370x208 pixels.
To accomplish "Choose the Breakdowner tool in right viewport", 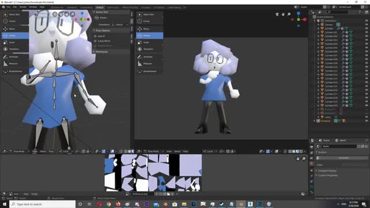I will [150, 71].
